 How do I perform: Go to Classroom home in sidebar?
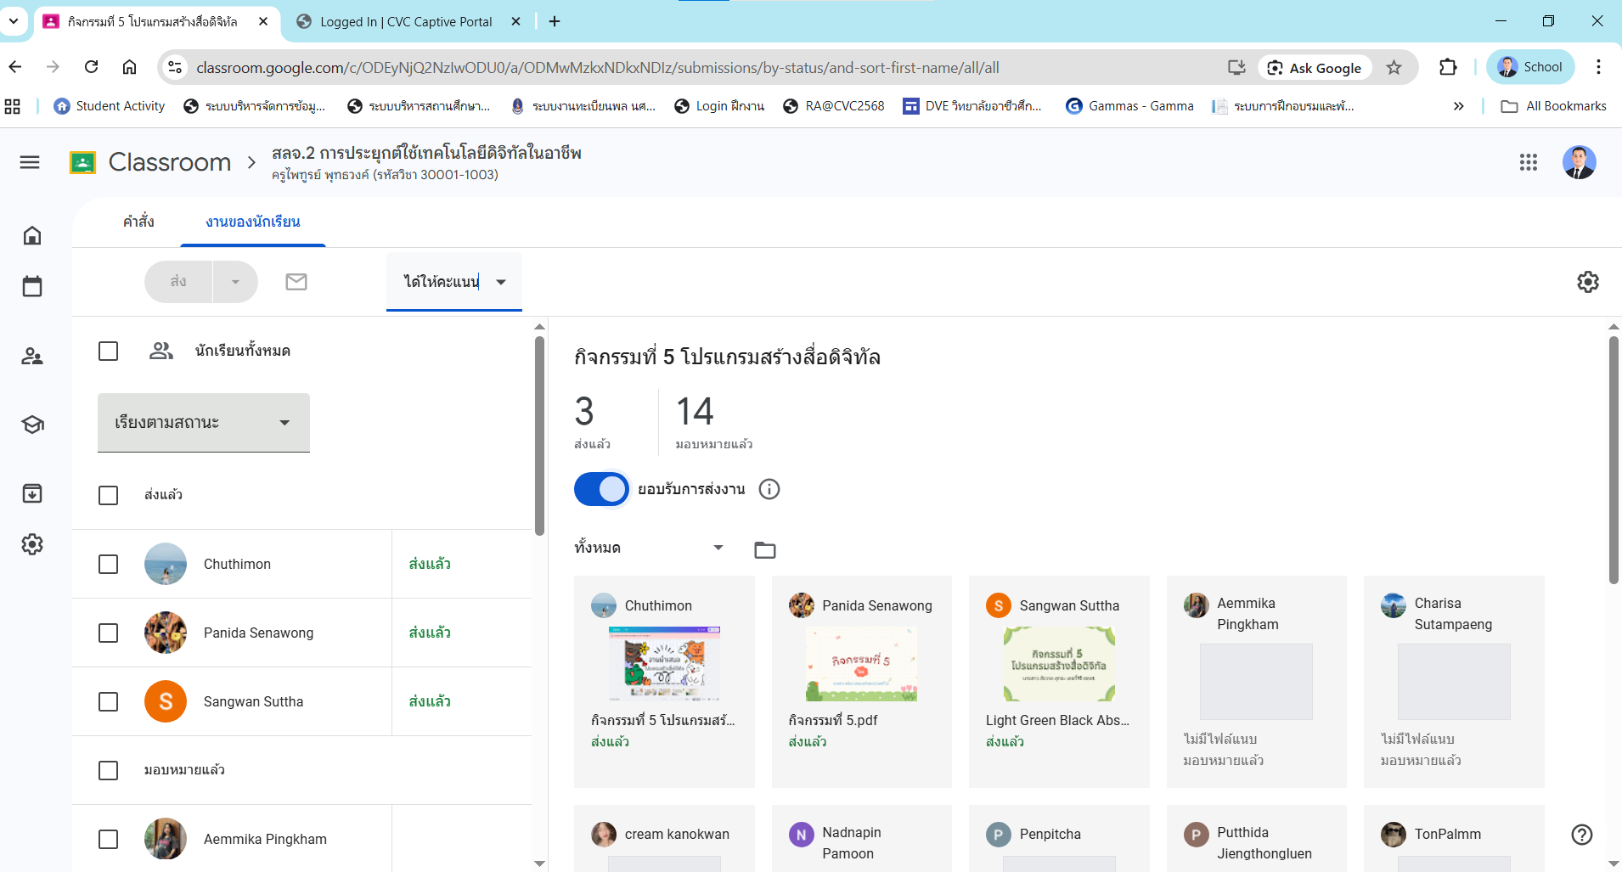coord(32,235)
